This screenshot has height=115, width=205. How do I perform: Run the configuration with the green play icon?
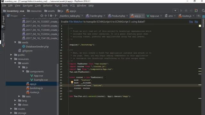click(x=181, y=11)
